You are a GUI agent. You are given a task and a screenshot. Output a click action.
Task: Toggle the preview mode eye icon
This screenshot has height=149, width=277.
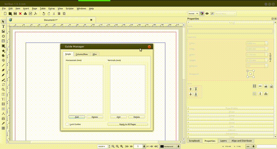click(x=207, y=13)
